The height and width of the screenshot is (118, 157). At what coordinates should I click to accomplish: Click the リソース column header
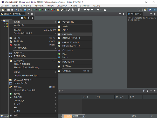pyautogui.click(x=89, y=97)
